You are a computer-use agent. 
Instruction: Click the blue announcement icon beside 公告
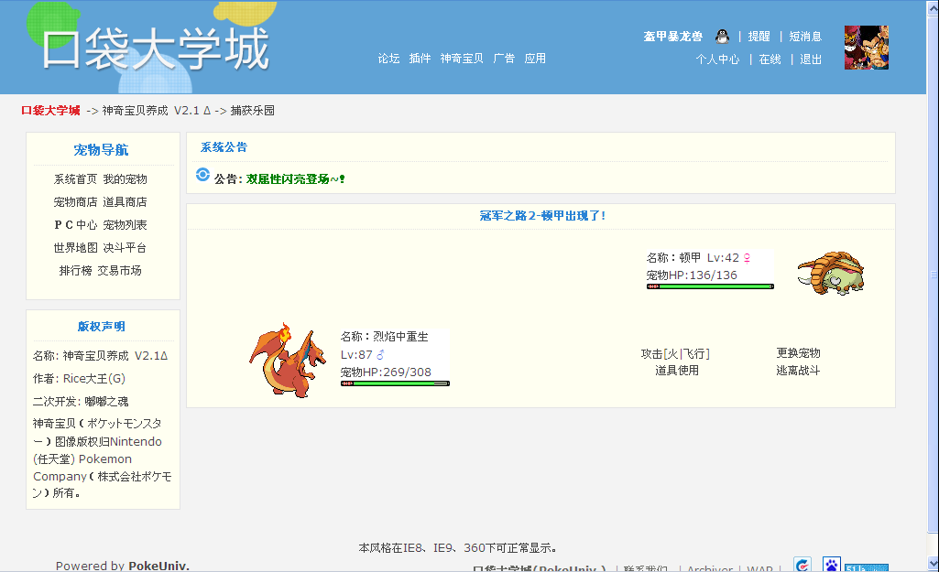[203, 174]
